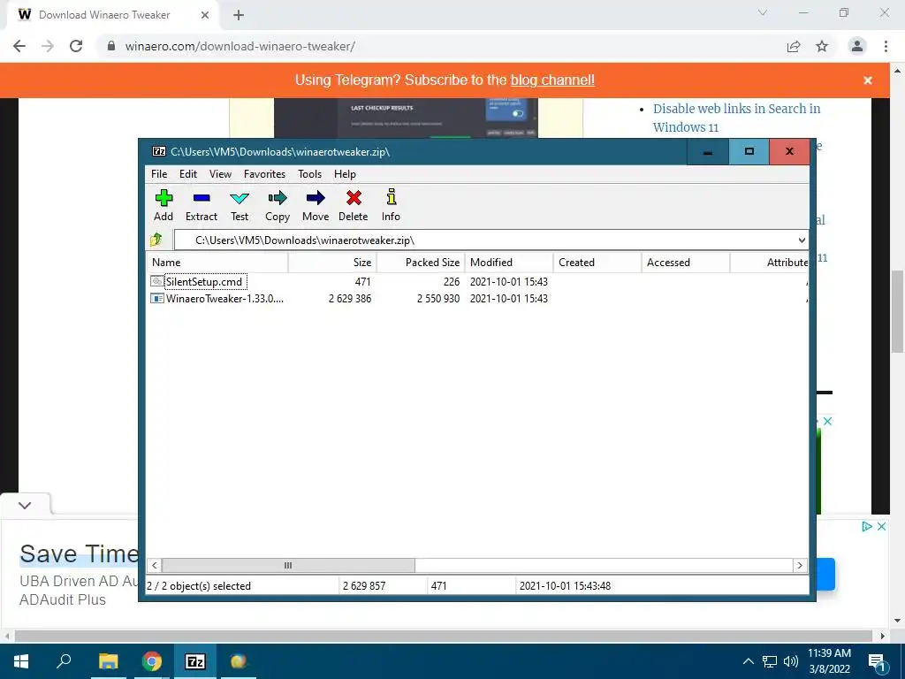Viewport: 905px width, 679px height.
Task: Go up one folder level in 7-Zip
Action: coord(156,240)
